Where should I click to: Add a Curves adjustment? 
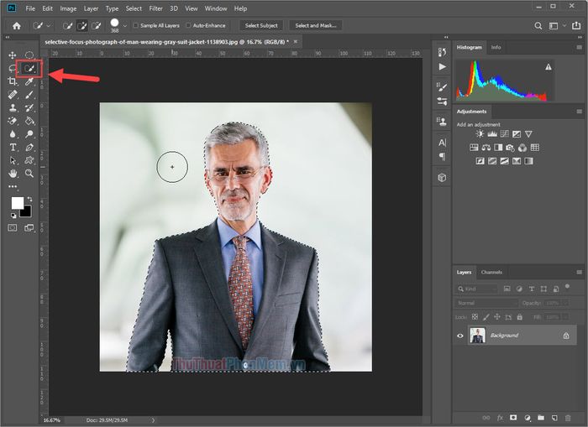(504, 134)
